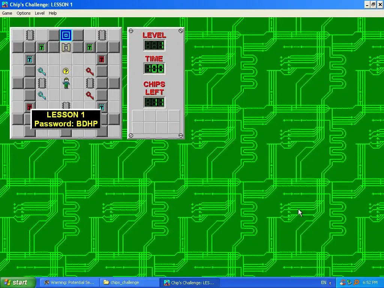Click the red lock door above password box
384x288 pixels.
click(29, 106)
